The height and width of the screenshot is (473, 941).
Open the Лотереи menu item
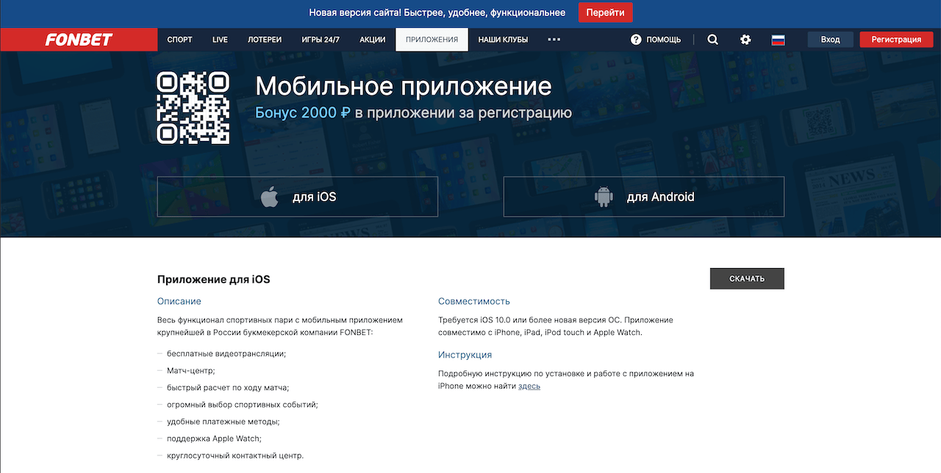click(265, 40)
